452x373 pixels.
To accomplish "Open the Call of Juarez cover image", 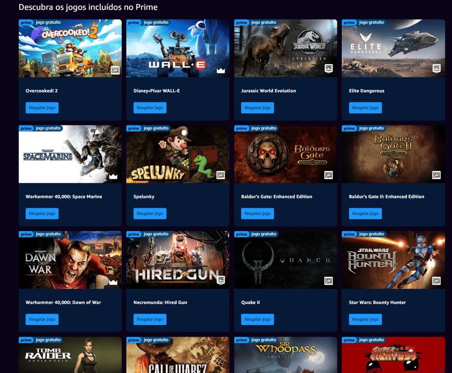I will (x=178, y=355).
